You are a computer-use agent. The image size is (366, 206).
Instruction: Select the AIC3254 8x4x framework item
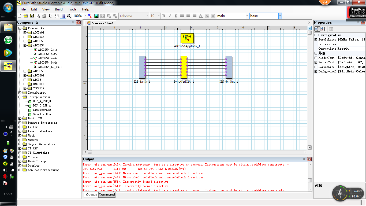48,62
